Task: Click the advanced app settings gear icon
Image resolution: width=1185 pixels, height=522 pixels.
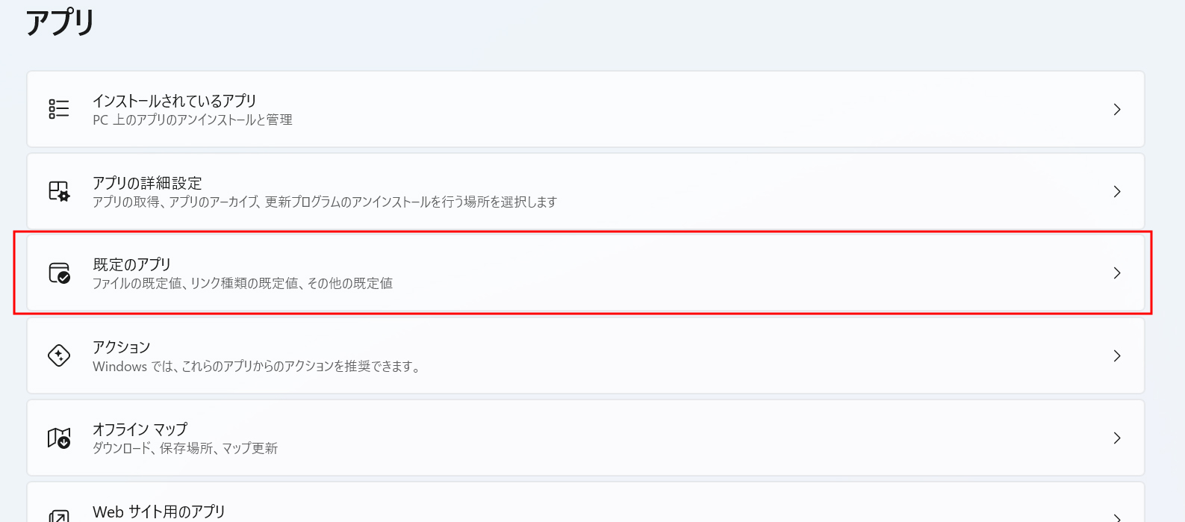Action: 59,191
